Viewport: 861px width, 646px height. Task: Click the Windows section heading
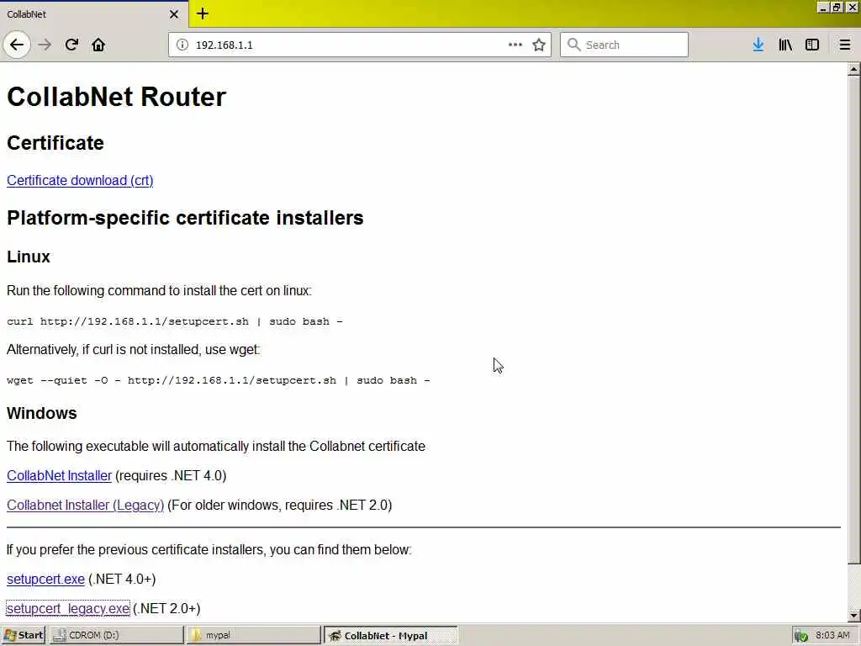(42, 413)
